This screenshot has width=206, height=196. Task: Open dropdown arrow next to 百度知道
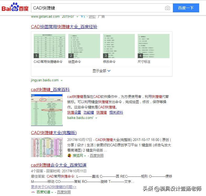(x=52, y=193)
